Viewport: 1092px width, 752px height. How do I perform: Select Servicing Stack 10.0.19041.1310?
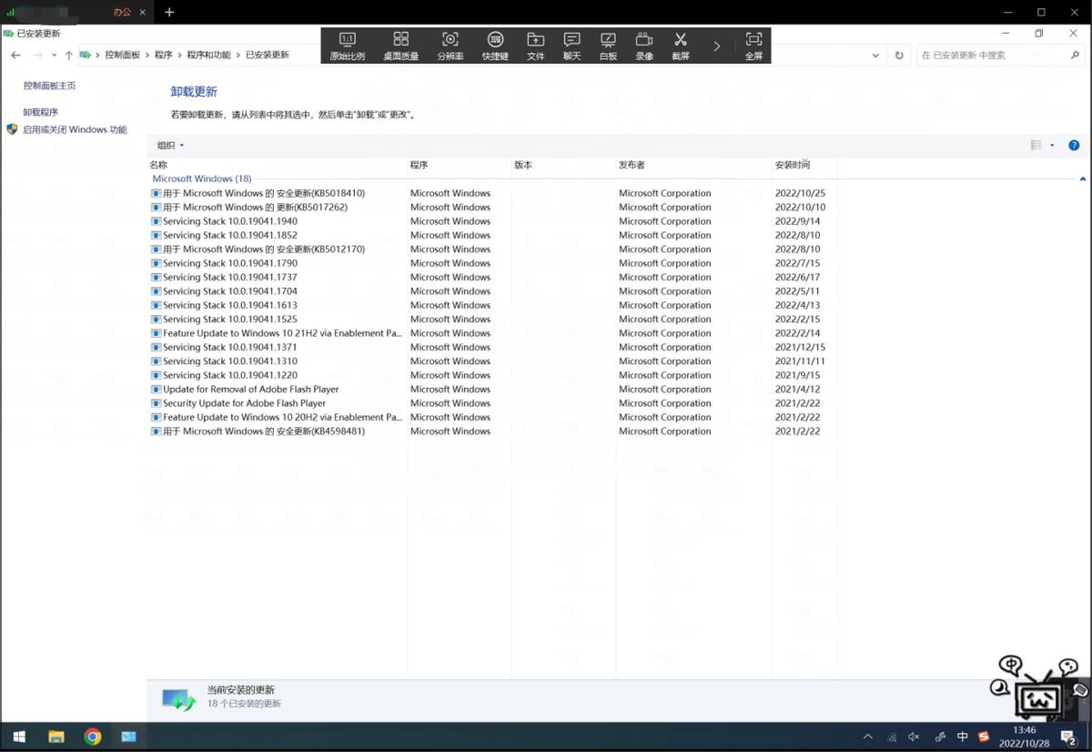pos(492,361)
